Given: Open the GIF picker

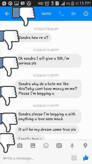Looking at the screenshot, I should pos(59,146).
